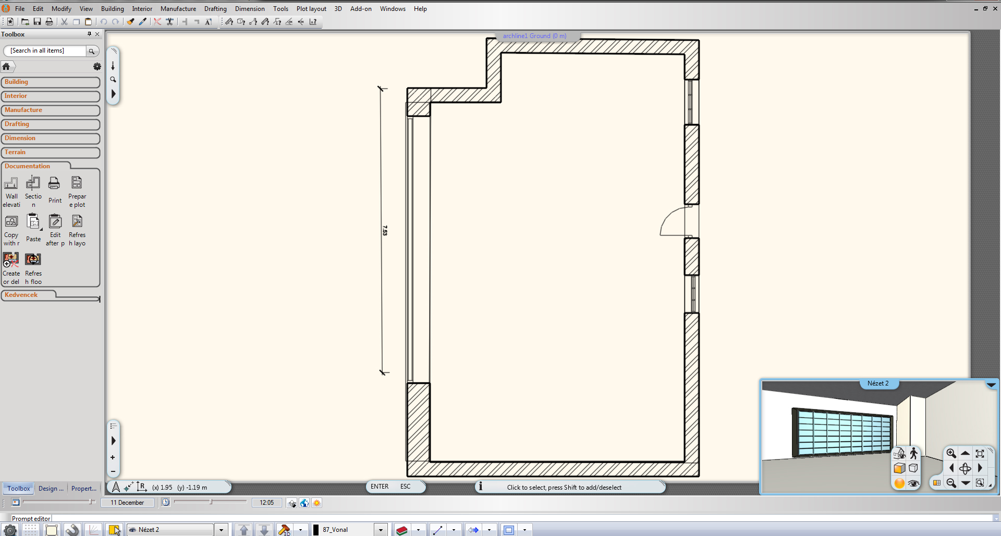This screenshot has height=536, width=1001.
Task: Open the Plot layout menu
Action: [x=311, y=9]
